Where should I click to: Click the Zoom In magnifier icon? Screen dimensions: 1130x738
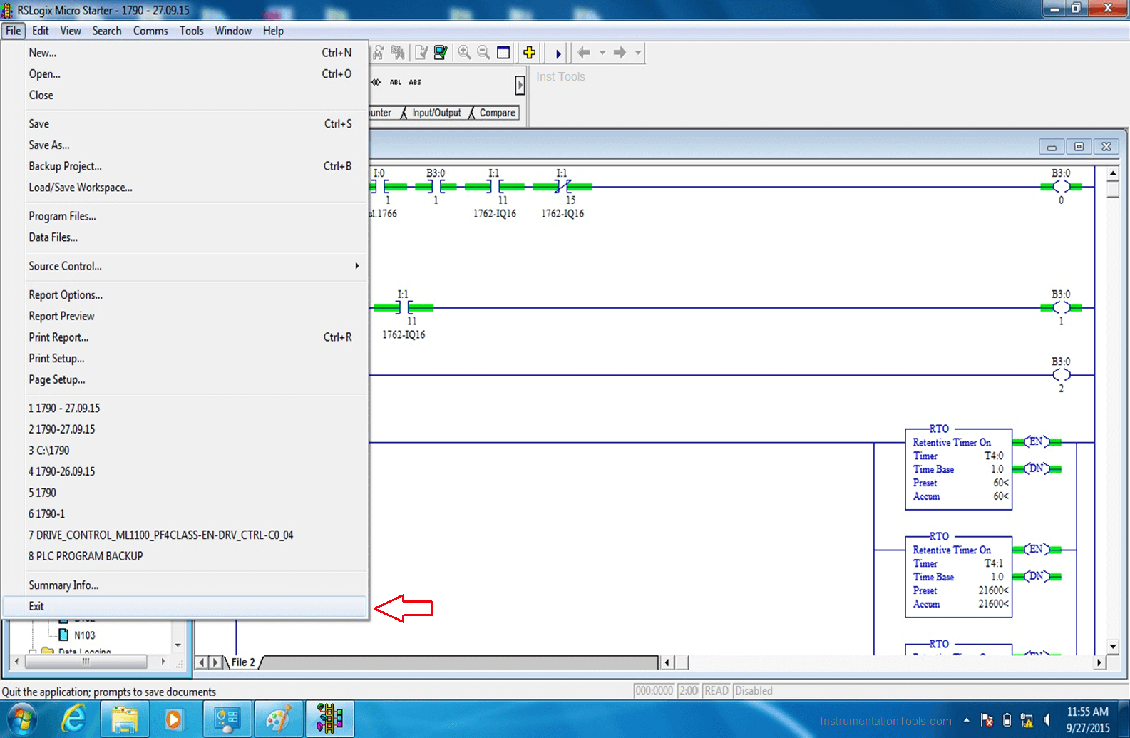click(x=464, y=52)
